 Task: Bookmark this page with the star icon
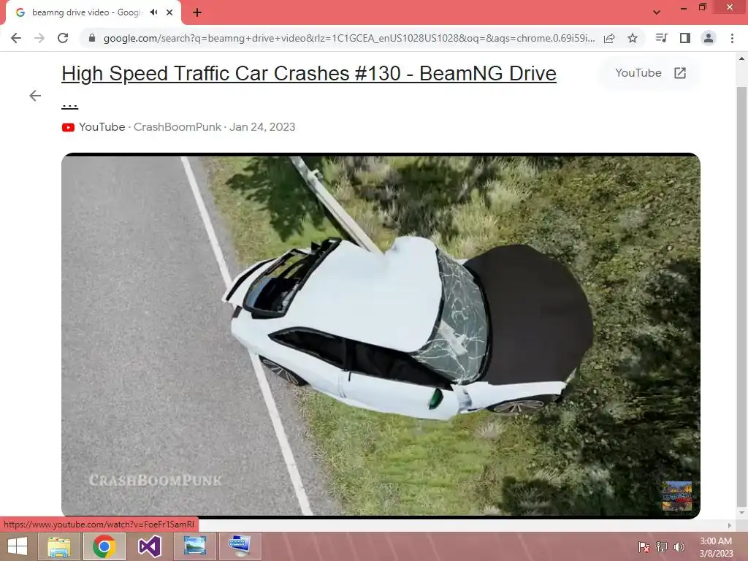tap(633, 38)
